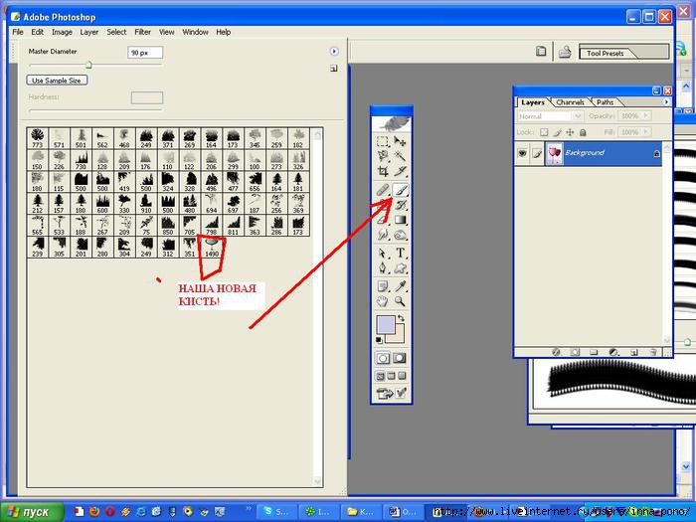
Task: Select the Lasso tool
Action: coord(383,156)
